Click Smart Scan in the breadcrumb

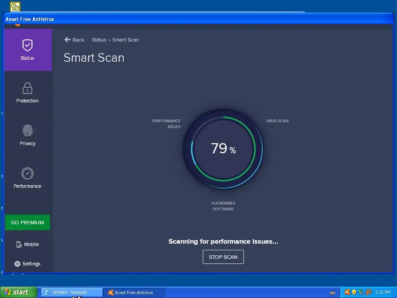pos(126,40)
